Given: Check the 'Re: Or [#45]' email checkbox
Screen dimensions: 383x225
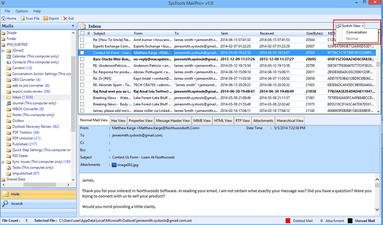Looking at the screenshot, I should click(x=82, y=78).
